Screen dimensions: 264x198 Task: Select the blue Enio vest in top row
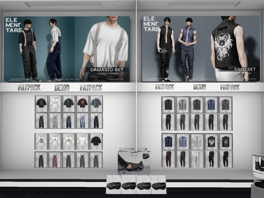(x=211, y=105)
